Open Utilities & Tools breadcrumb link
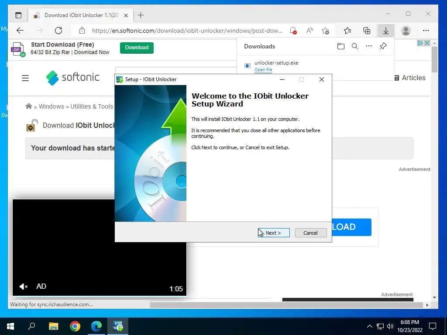447x335 pixels. tap(92, 106)
